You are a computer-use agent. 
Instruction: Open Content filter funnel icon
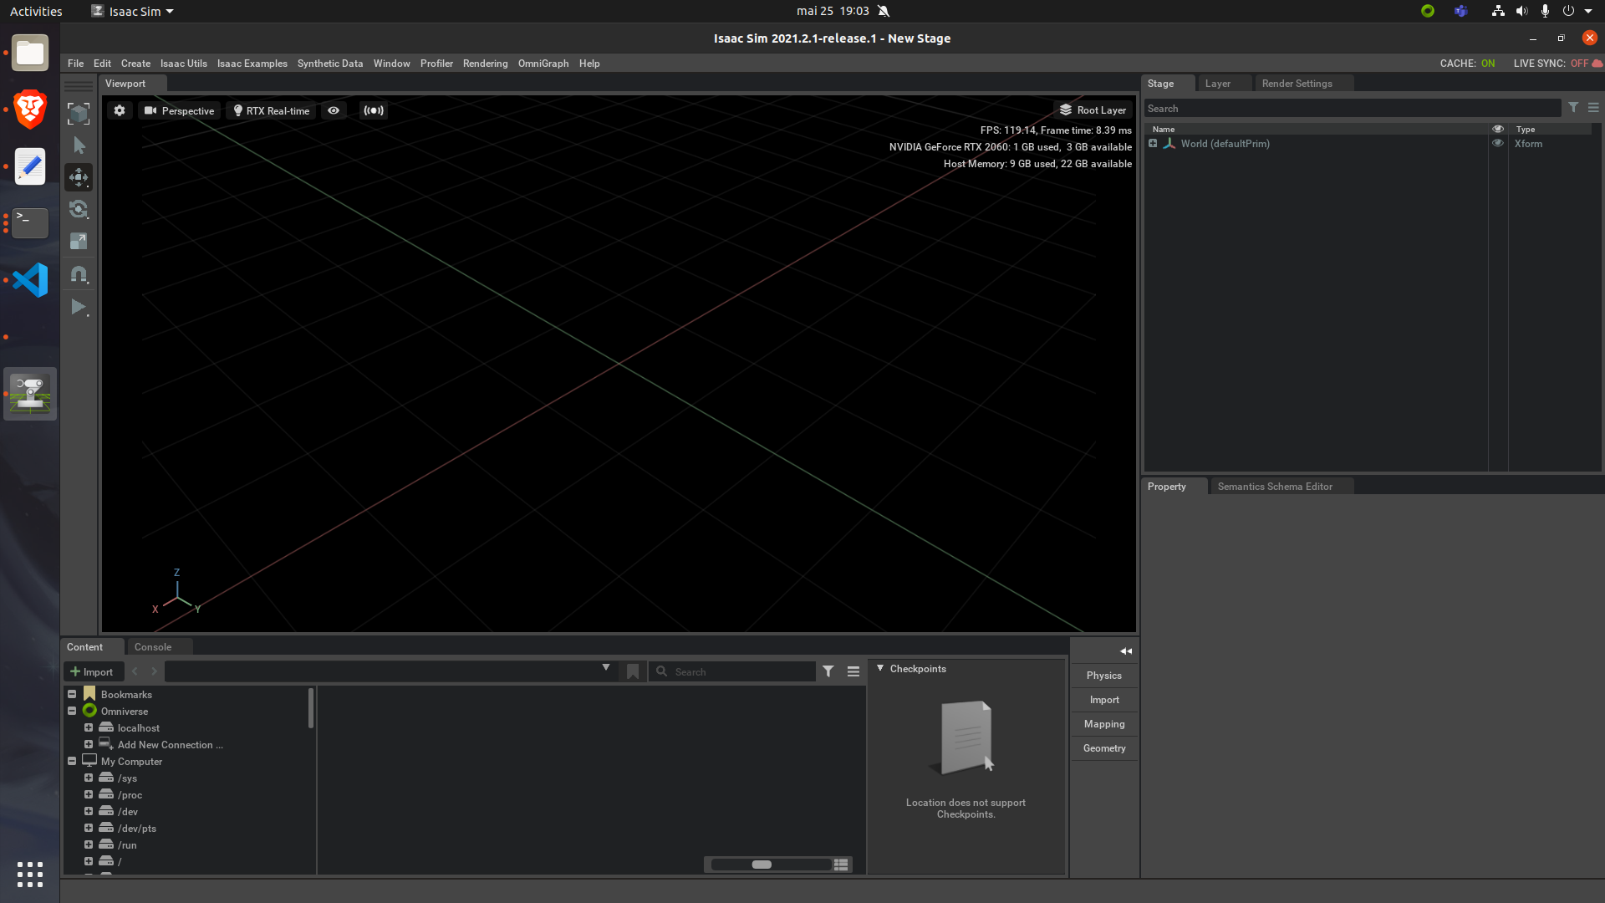828,671
